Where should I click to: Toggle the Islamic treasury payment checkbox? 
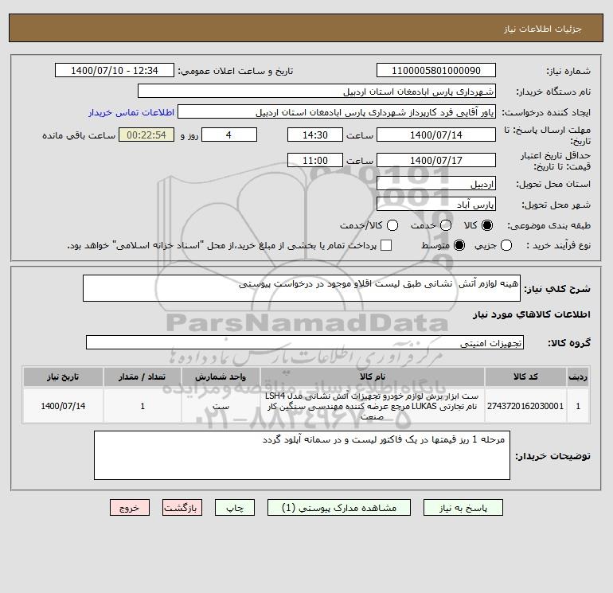coord(386,245)
